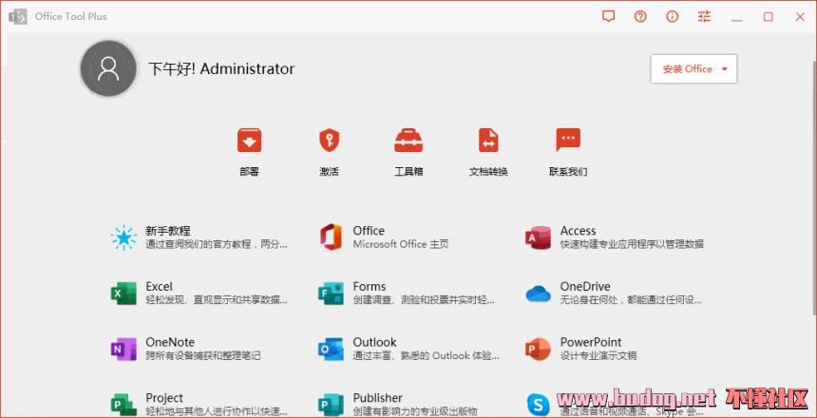Click the Office Tool Plus logo
This screenshot has width=817, height=418.
pyautogui.click(x=17, y=17)
